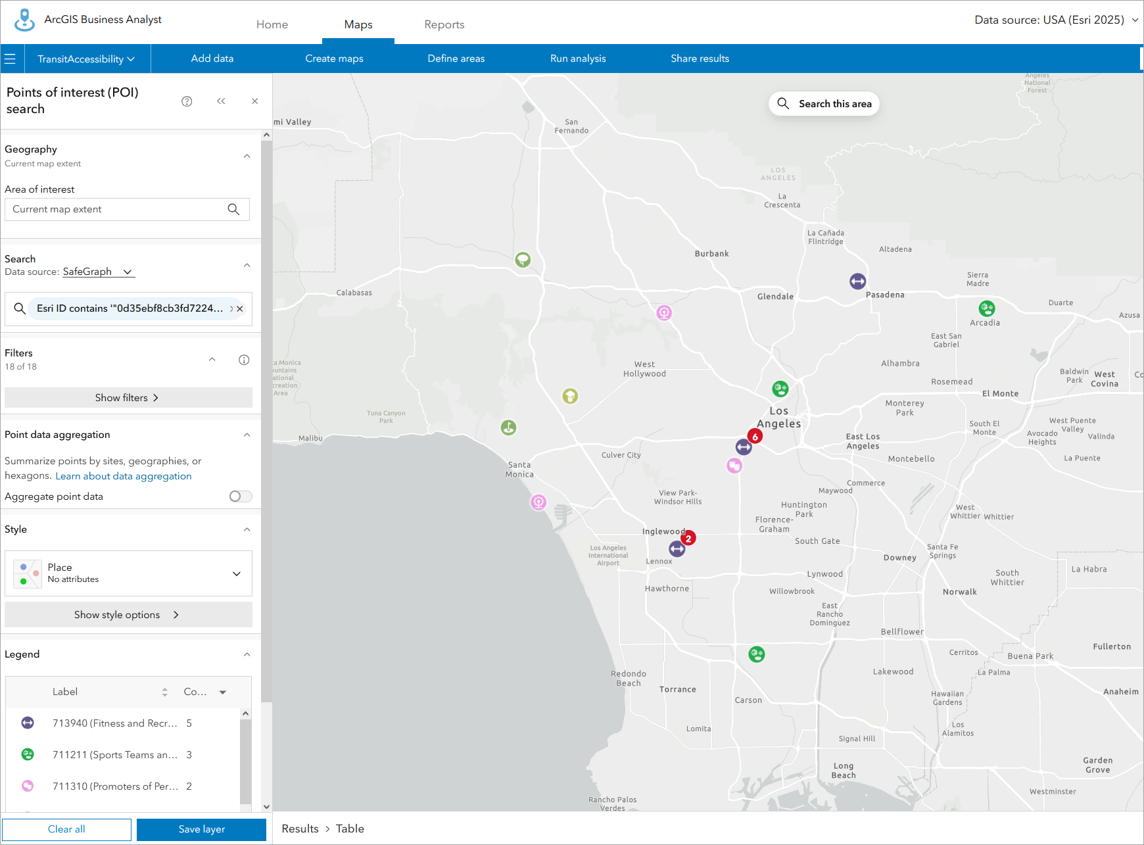
Task: Click the Save layer button
Action: point(201,829)
